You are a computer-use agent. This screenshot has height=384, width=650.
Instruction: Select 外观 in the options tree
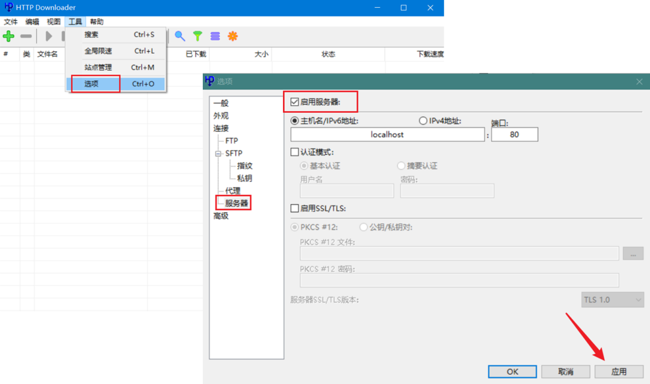tap(221, 115)
